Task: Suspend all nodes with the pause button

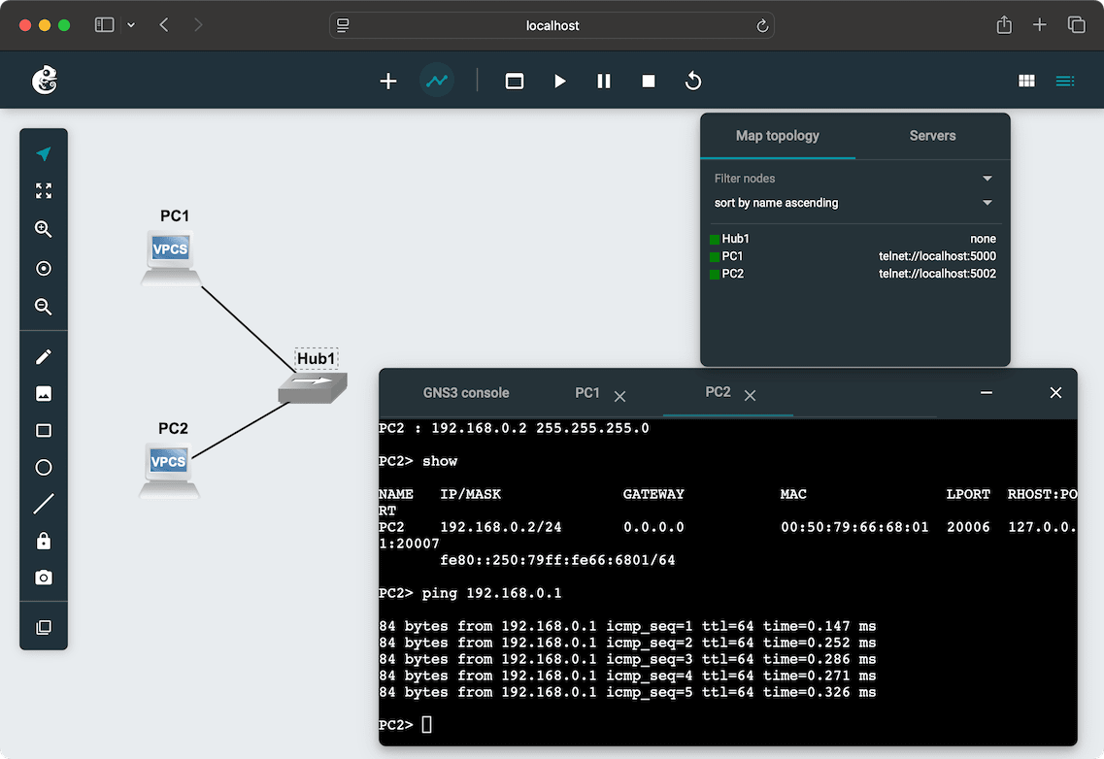Action: pos(604,81)
